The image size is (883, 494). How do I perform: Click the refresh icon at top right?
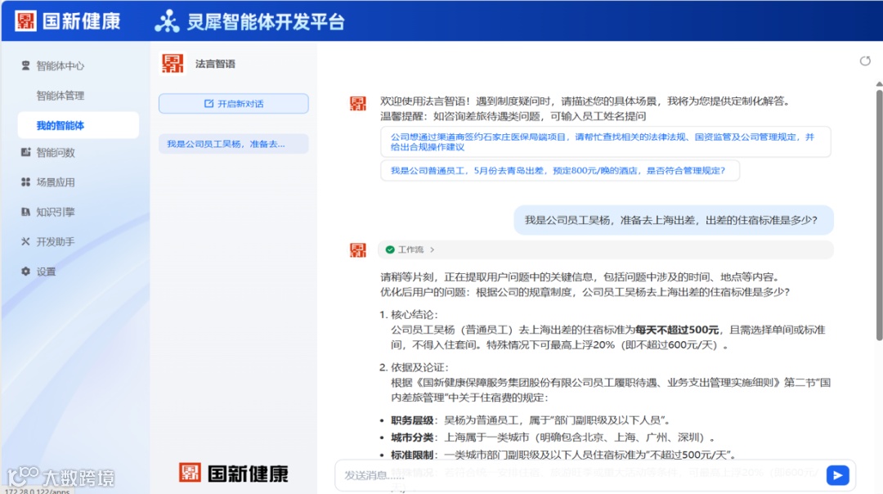coord(863,61)
